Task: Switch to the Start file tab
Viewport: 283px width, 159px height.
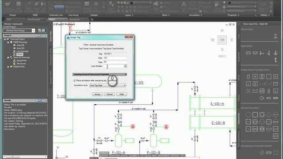Action: [x=9, y=19]
